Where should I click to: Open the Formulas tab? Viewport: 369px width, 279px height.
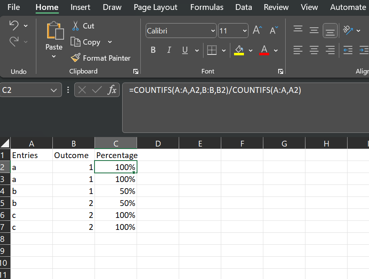pyautogui.click(x=207, y=7)
